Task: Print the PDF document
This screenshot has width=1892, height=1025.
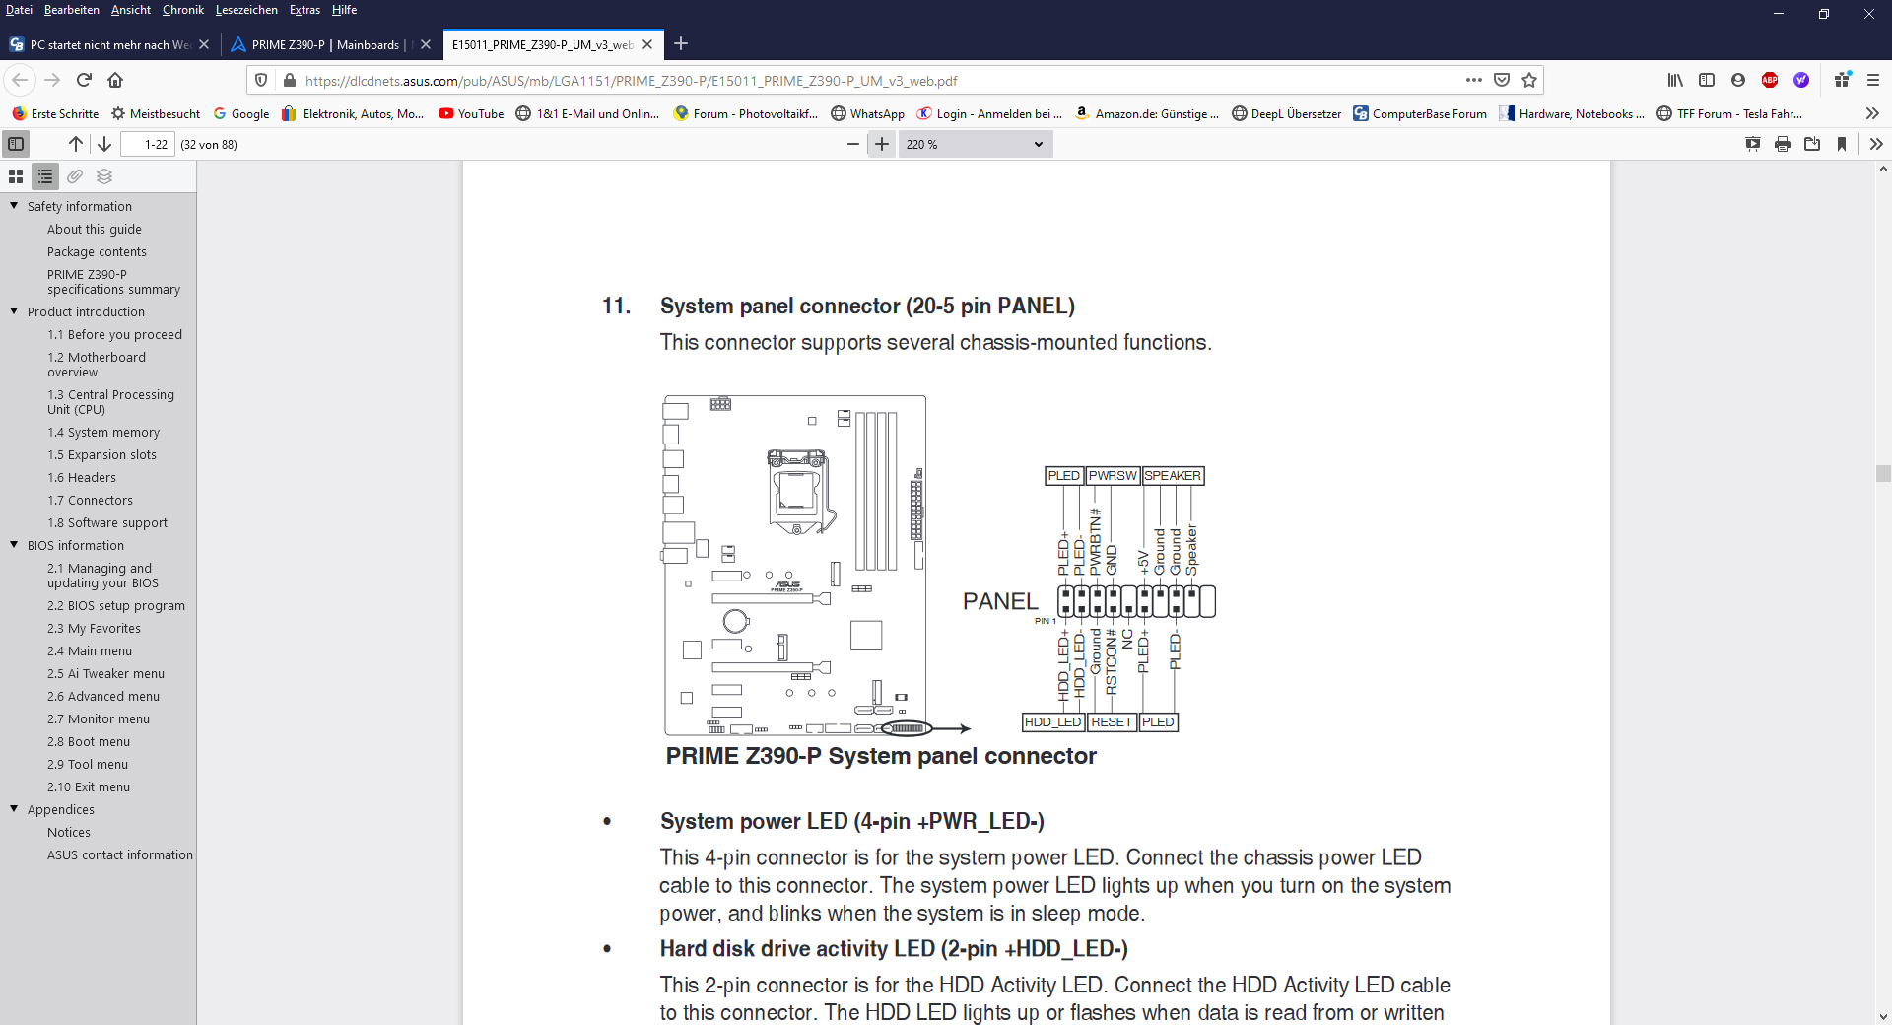Action: (1783, 144)
